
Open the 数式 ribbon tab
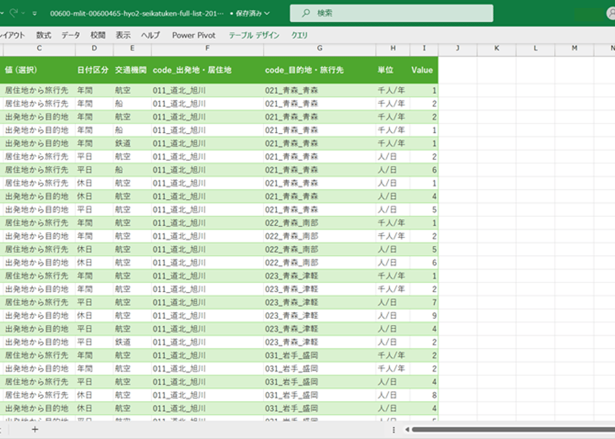coord(43,35)
